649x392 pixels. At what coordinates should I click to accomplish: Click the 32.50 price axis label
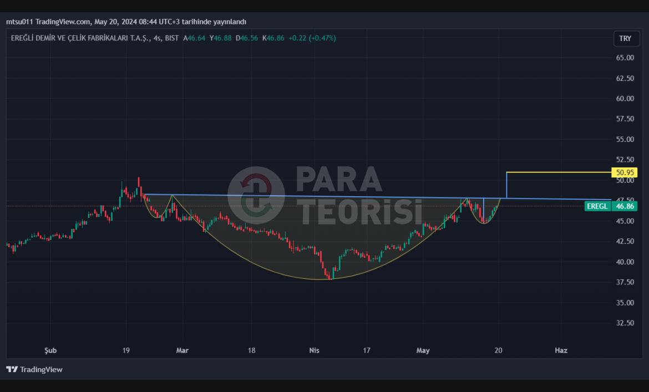click(x=625, y=323)
